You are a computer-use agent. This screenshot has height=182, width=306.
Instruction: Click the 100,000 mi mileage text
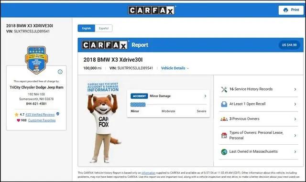92,68
